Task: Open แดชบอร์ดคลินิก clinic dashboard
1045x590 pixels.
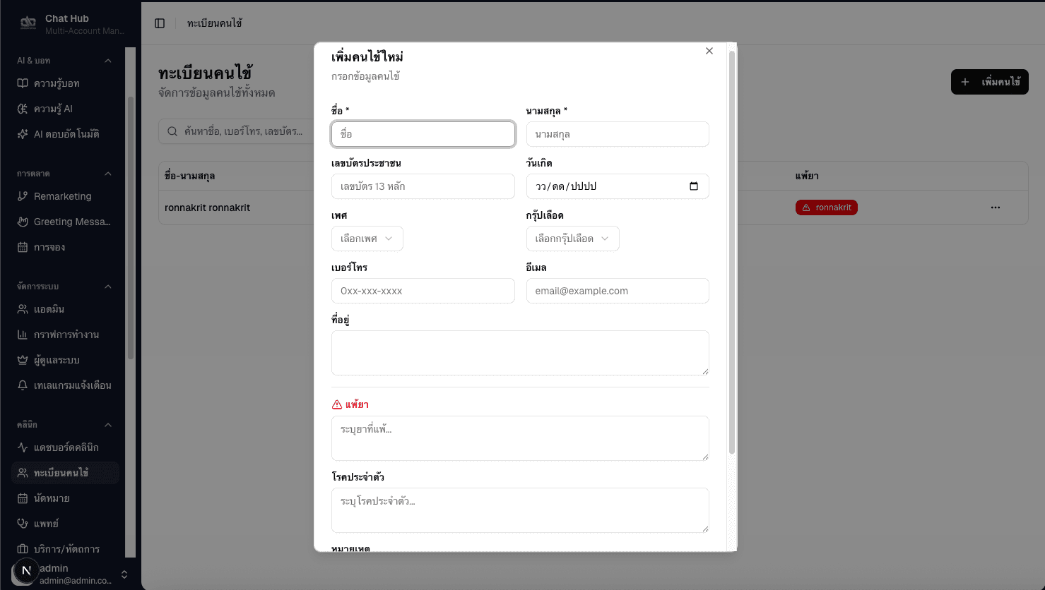Action: 66,447
